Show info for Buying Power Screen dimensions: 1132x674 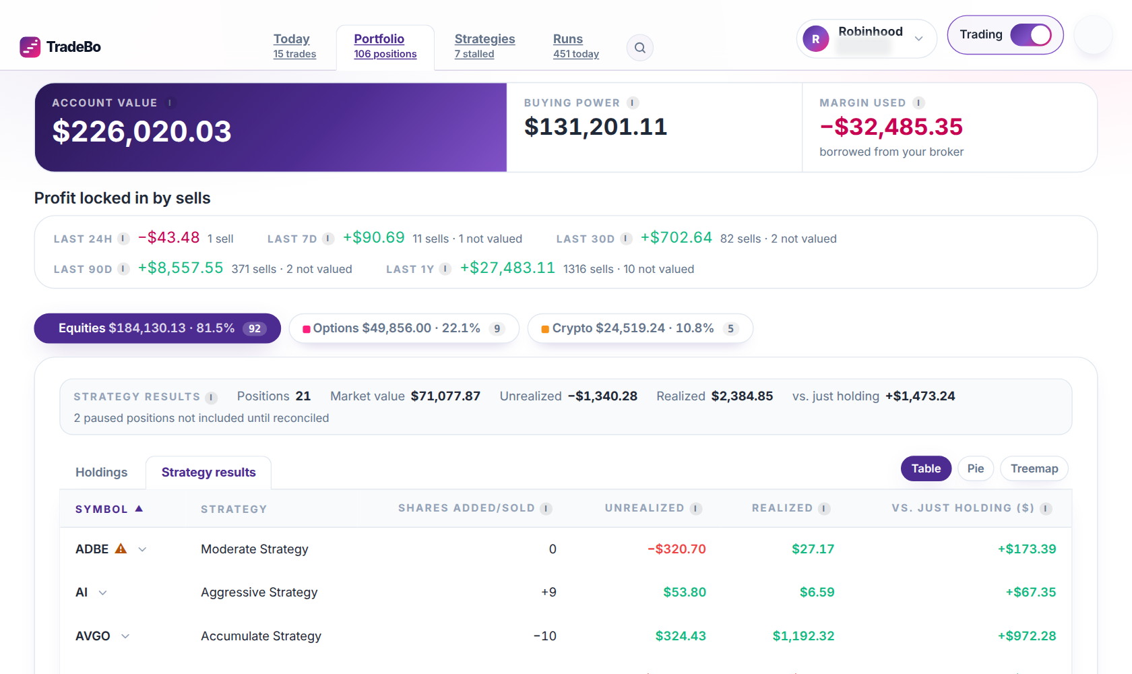(633, 103)
